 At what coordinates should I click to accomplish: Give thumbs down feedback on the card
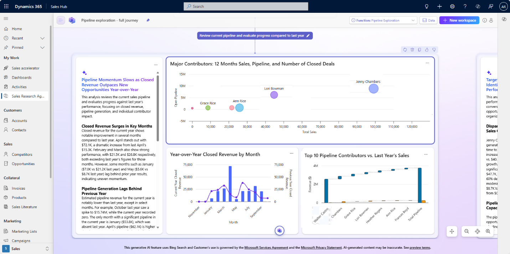(x=434, y=50)
